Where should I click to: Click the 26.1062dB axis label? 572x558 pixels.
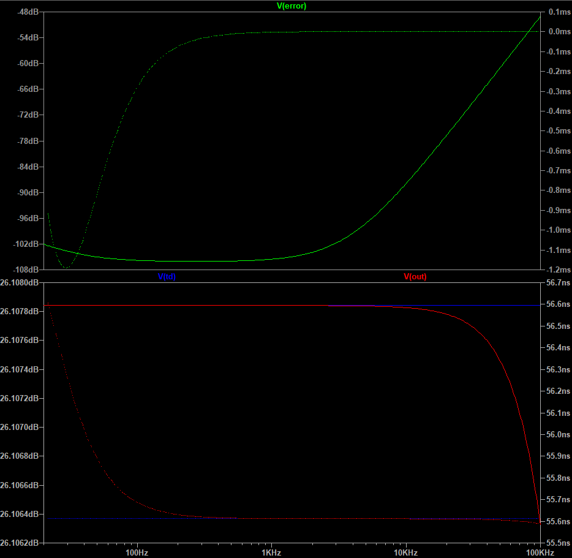pyautogui.click(x=20, y=543)
